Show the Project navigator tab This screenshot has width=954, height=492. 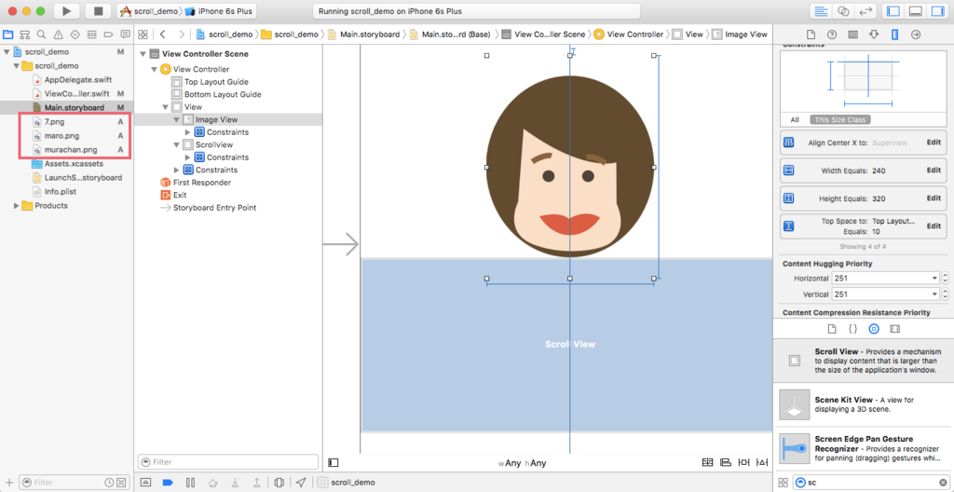pyautogui.click(x=7, y=34)
